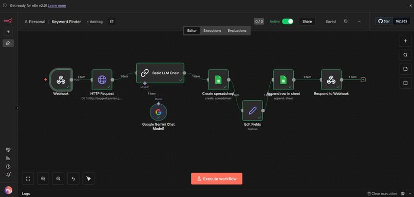Select the Google Gemini Chat Model1 node
The width and height of the screenshot is (414, 197).
pos(158,112)
